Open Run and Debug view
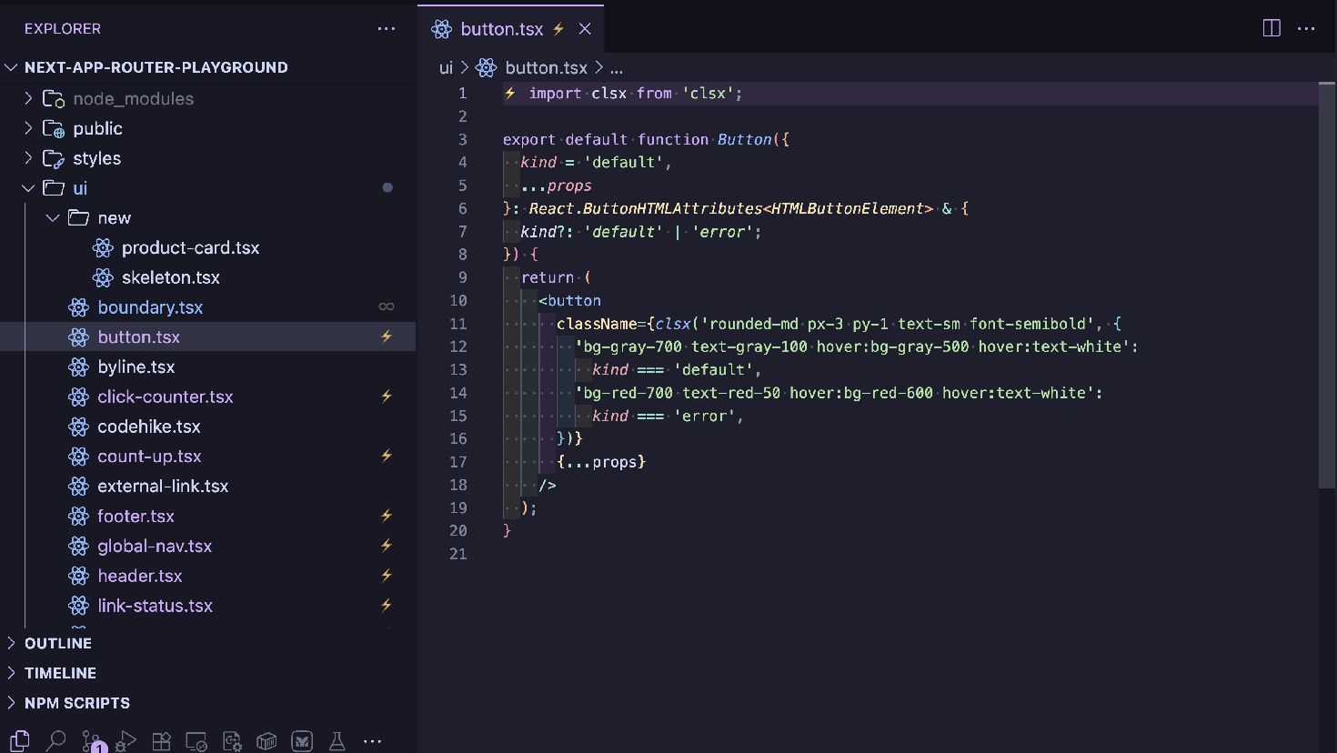 (126, 740)
